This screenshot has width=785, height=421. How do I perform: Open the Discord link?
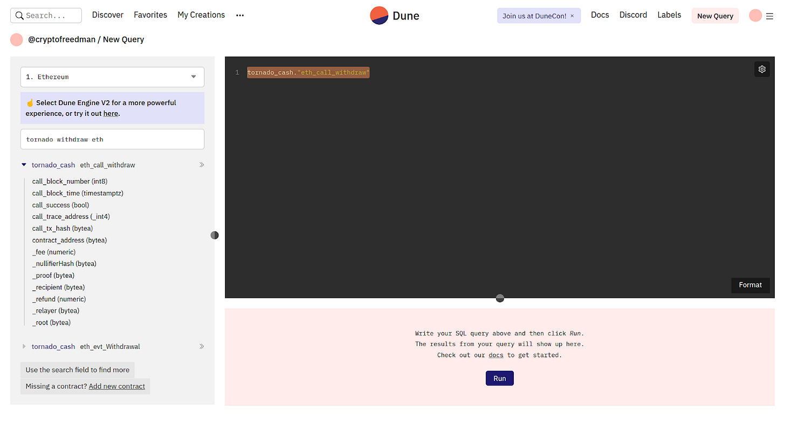[x=633, y=15]
